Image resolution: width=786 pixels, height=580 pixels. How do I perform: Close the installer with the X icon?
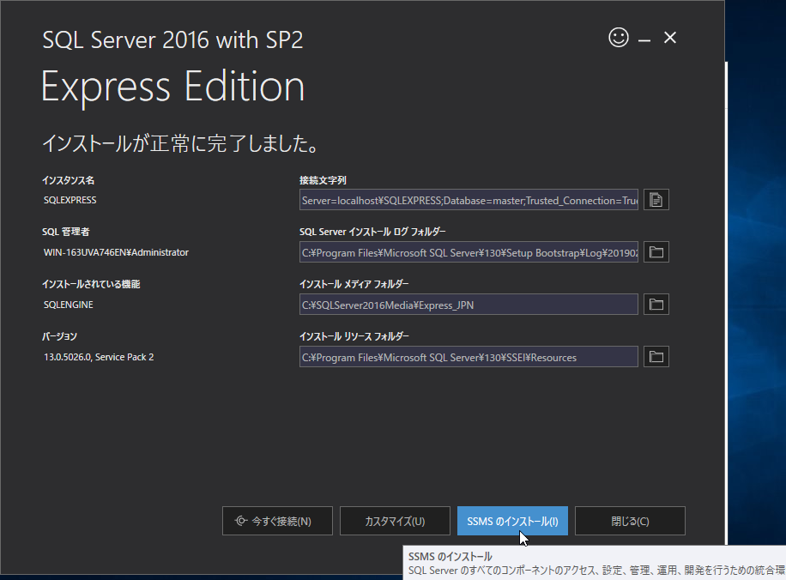tap(671, 38)
